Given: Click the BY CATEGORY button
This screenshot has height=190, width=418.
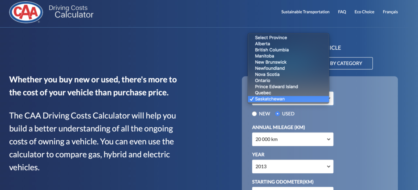Looking at the screenshot, I should point(351,63).
